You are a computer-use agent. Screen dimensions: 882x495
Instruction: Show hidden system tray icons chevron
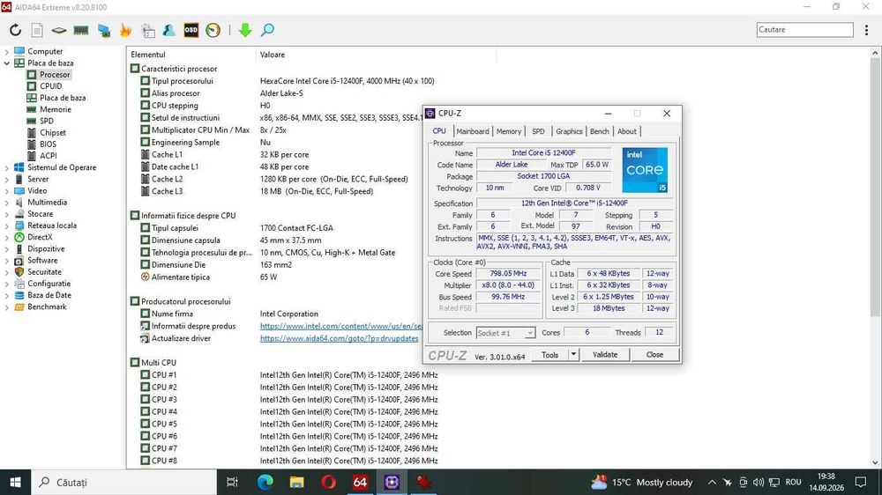coord(712,482)
